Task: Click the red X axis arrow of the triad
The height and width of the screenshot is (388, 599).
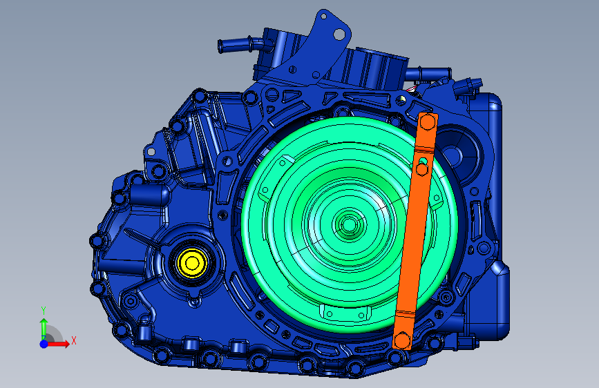Action: point(59,344)
